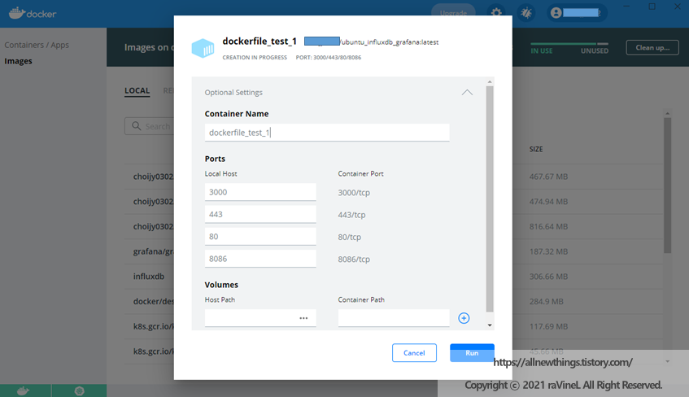Click the 443/tcp container port label
Image resolution: width=689 pixels, height=397 pixels.
click(x=351, y=215)
